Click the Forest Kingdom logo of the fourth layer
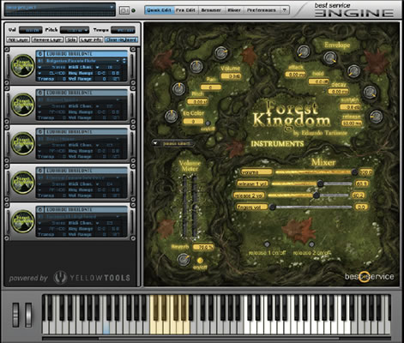Viewport: 404px width, 343px height. (22, 183)
